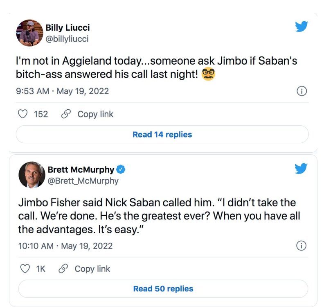324x307 pixels.
Task: Click Twitter bird logo on Brett McMurphy tweet
Action: [301, 168]
